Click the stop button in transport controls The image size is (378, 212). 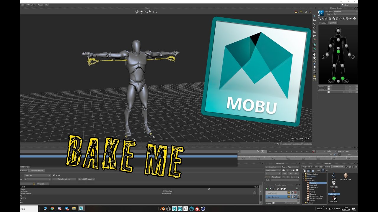(x=291, y=151)
